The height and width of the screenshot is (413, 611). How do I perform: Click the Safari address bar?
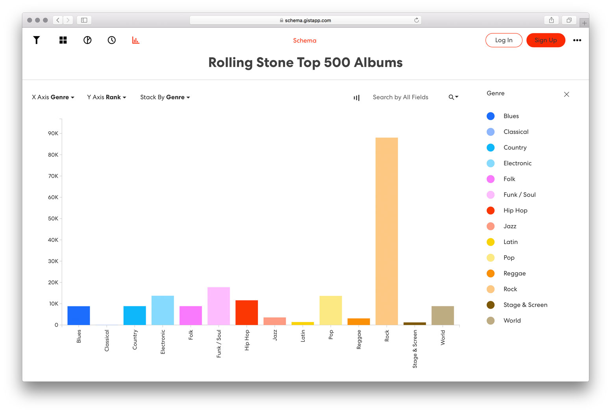pyautogui.click(x=305, y=20)
